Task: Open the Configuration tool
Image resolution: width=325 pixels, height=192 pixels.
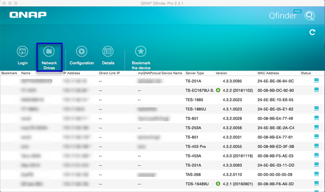Action: 81,55
